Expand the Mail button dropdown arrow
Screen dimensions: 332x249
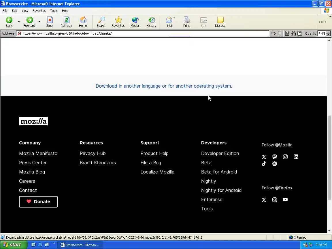point(174,18)
